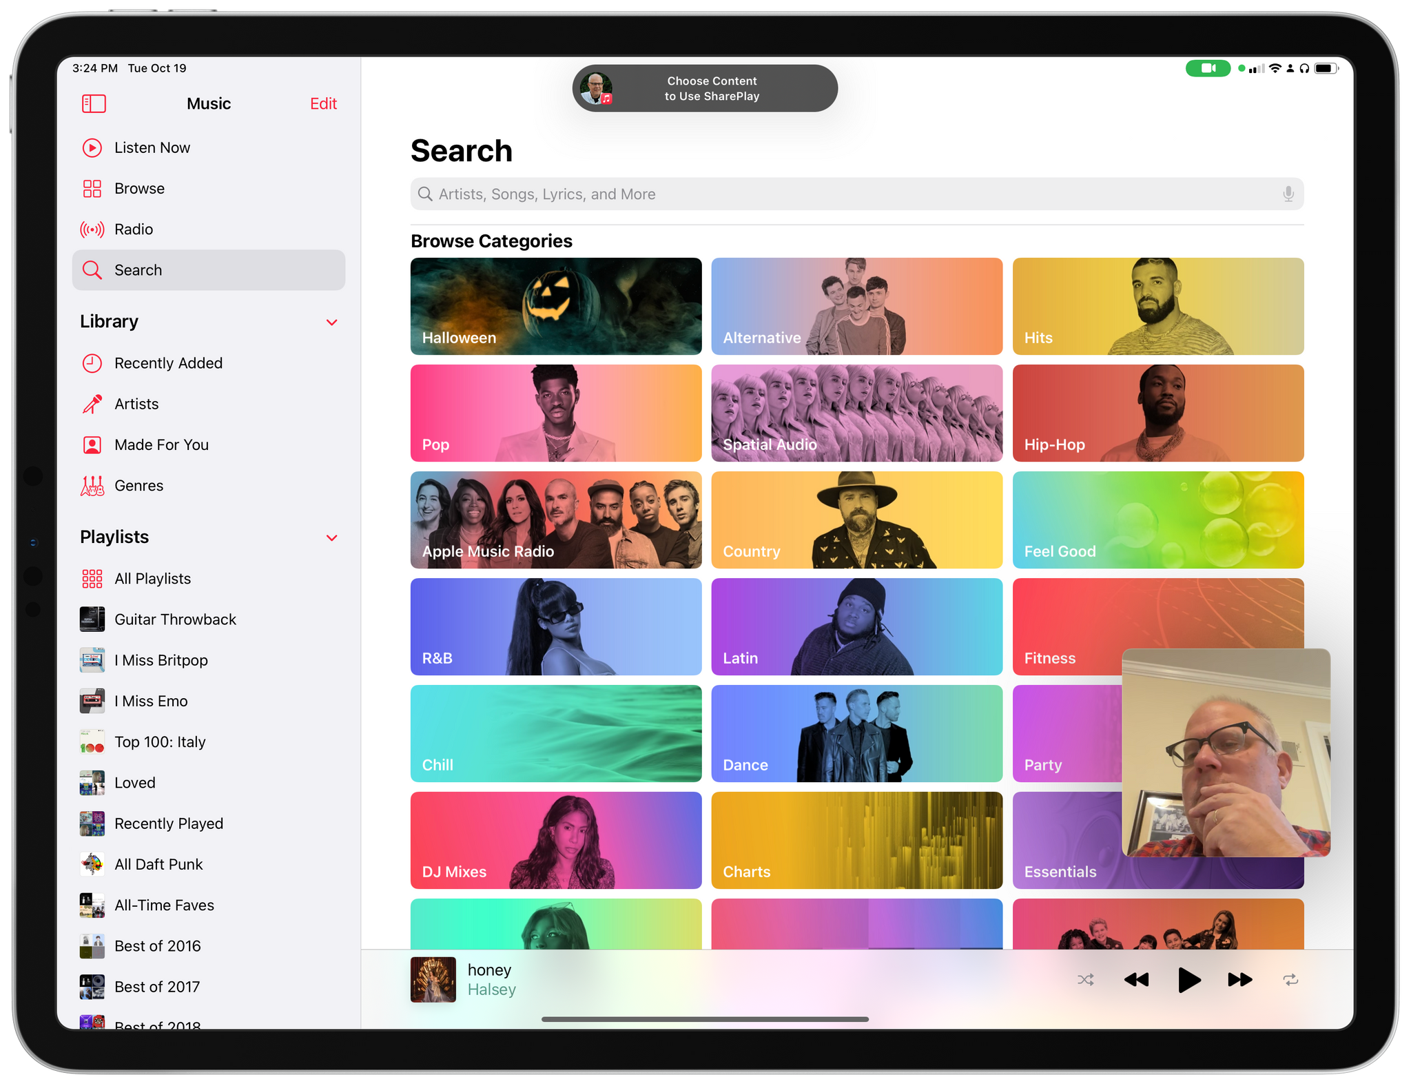The width and height of the screenshot is (1411, 1086).
Task: Open the Browse section
Action: 209,189
